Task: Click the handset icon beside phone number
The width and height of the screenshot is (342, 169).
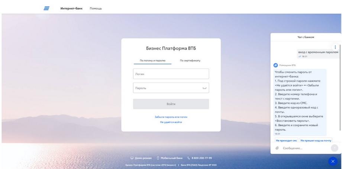Action: coord(189,158)
